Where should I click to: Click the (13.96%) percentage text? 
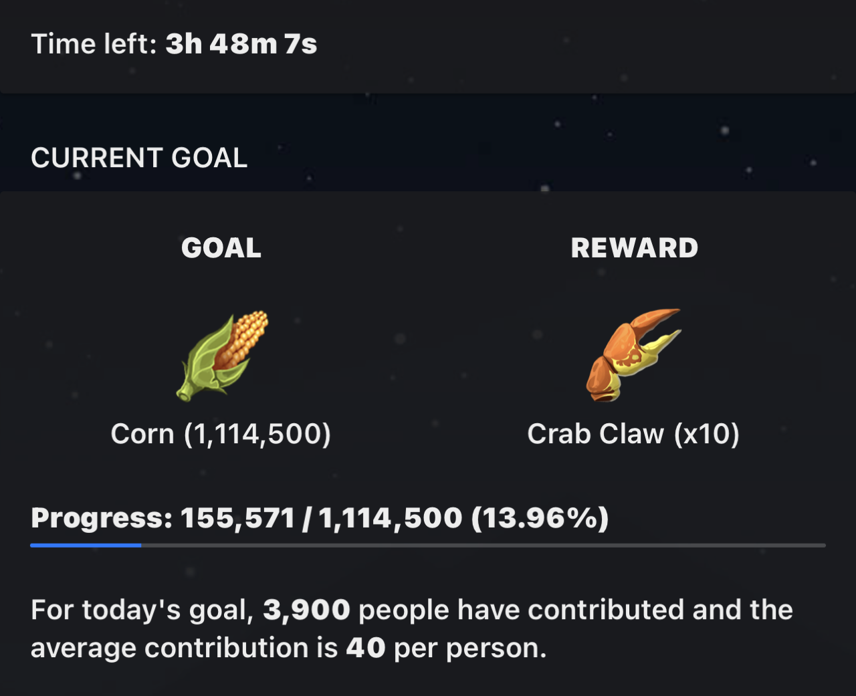click(540, 518)
